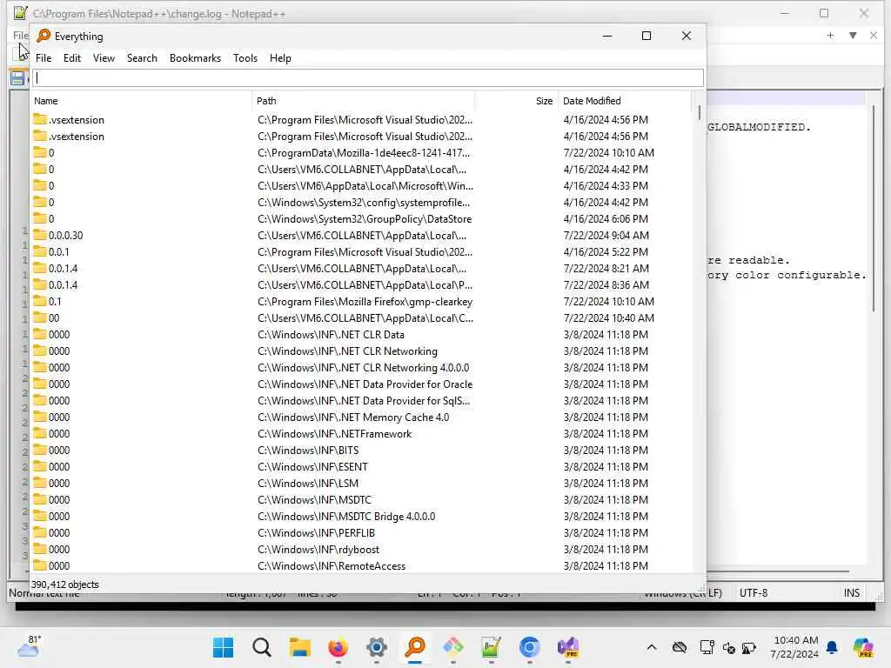The width and height of the screenshot is (891, 668).
Task: Select path C:\Windows\INF\PERFLIB
Action: point(316,533)
